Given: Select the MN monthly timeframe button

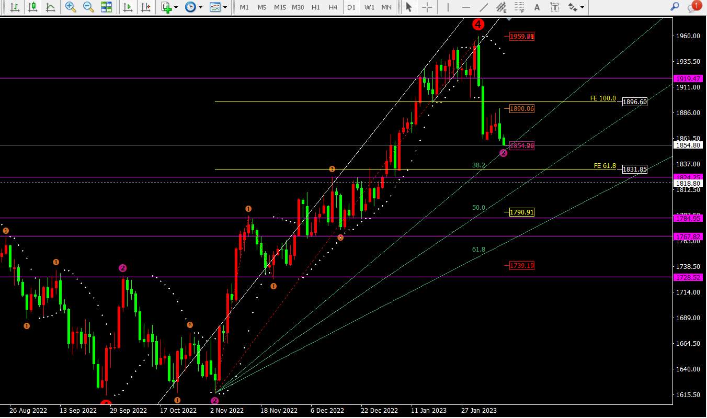Looking at the screenshot, I should click(x=386, y=7).
